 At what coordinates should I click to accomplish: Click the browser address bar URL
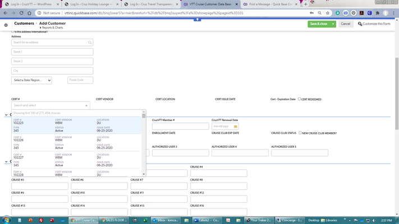click(x=154, y=13)
